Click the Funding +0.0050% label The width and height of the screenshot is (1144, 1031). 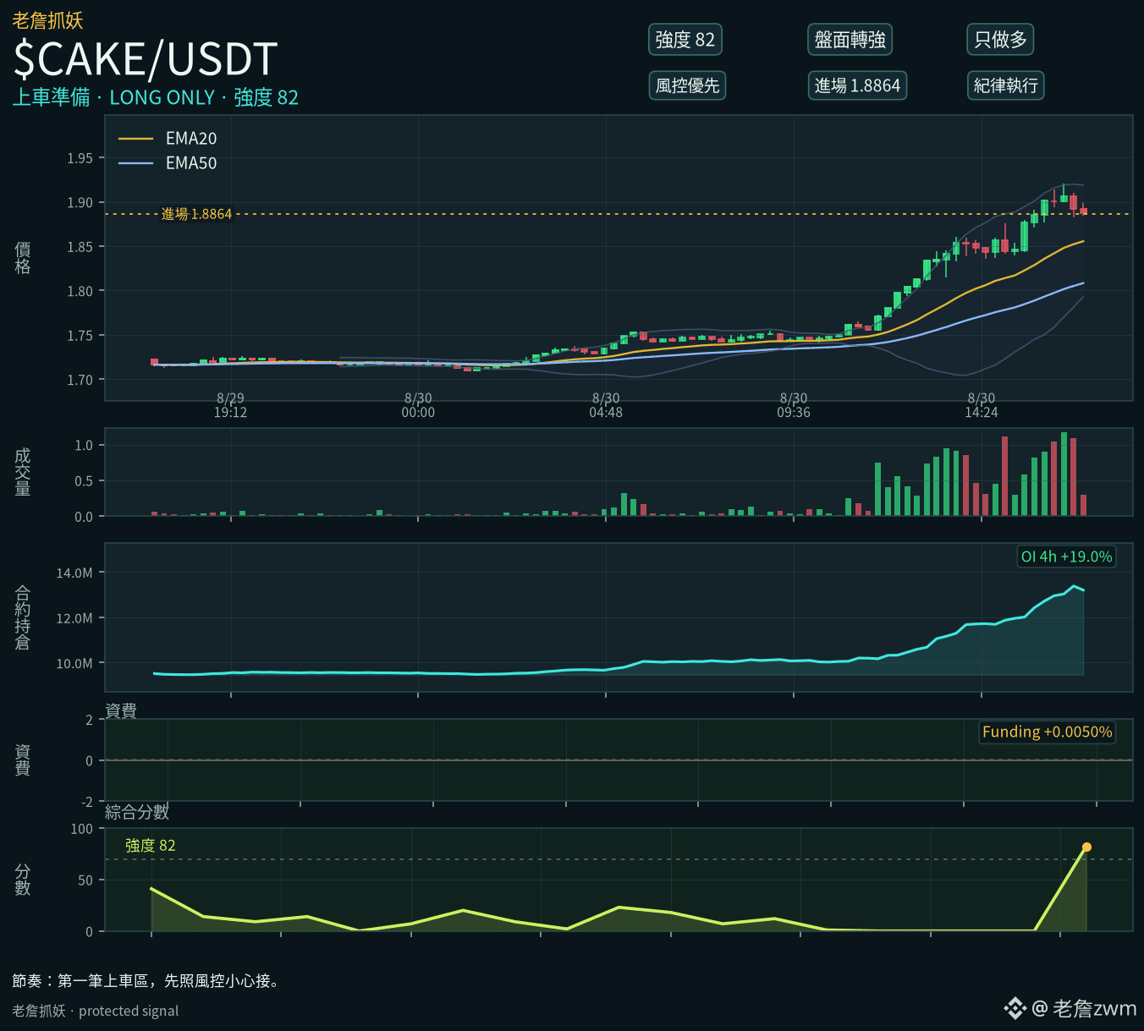(1047, 732)
